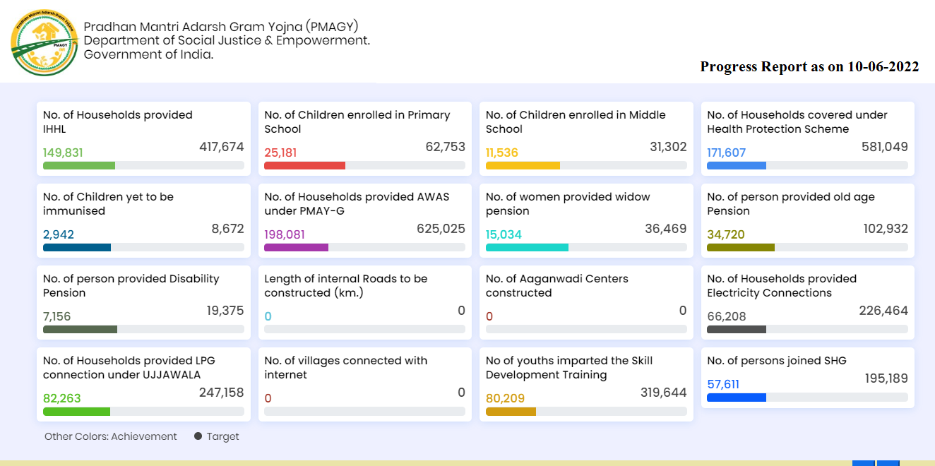Click the PMAGY logo

tap(44, 42)
